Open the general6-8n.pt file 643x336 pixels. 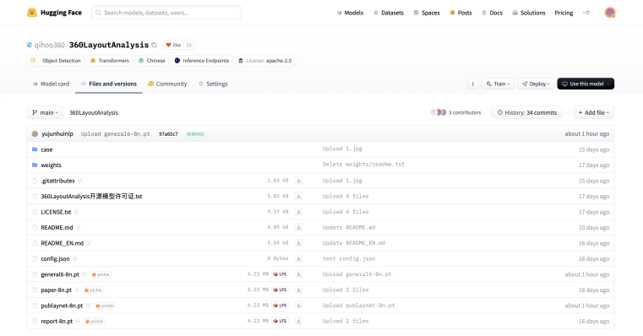60,274
